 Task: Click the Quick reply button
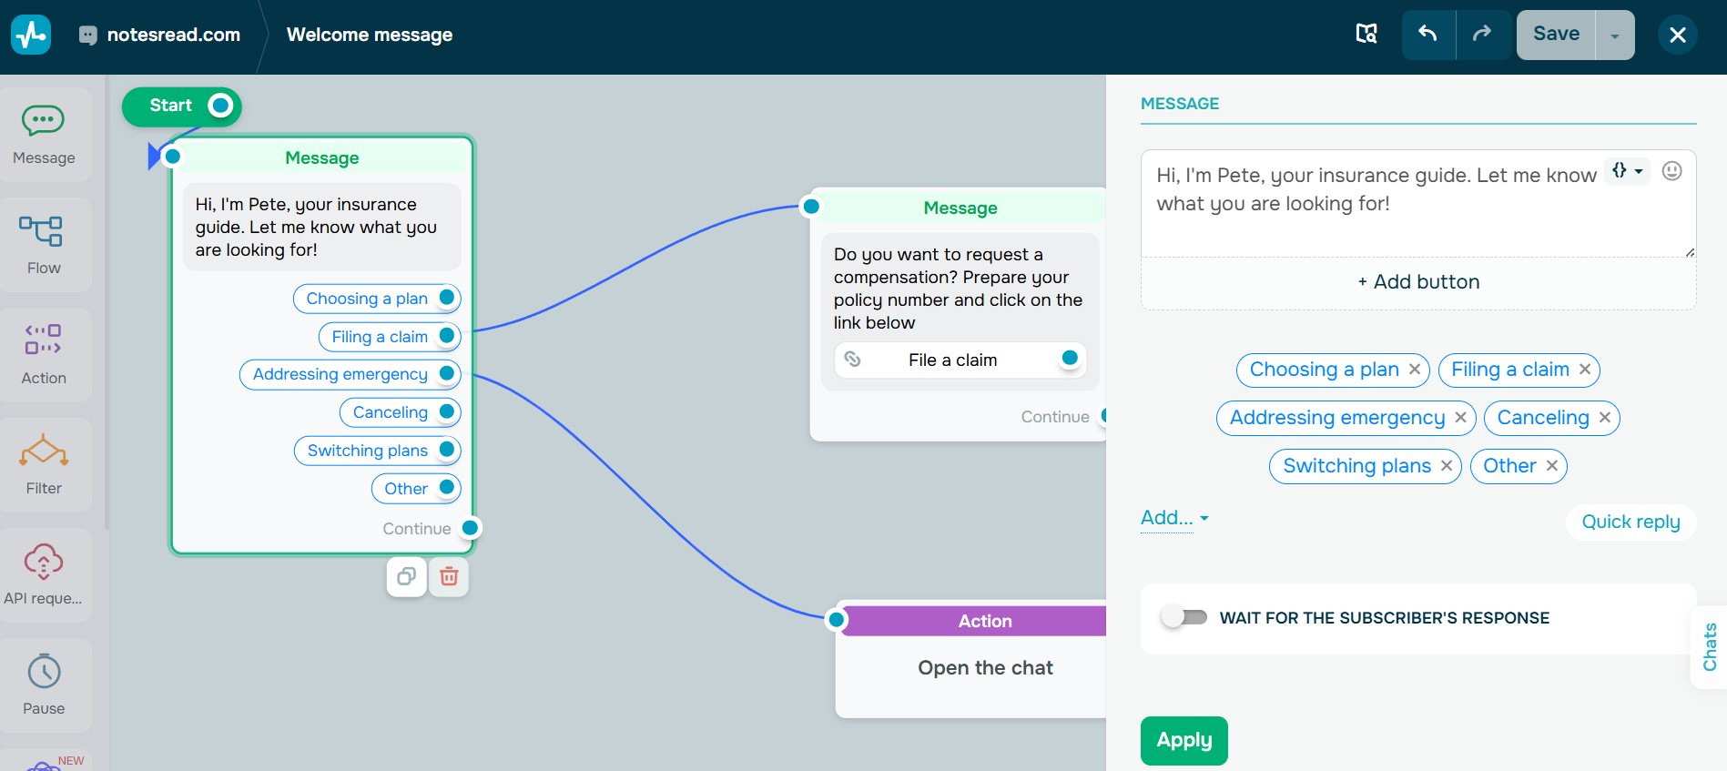1630,522
